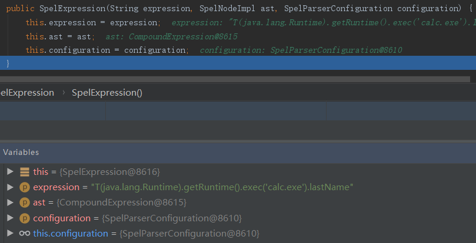Expand the ast variable tree arrow

(9, 203)
